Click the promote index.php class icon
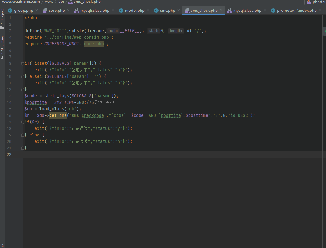This screenshot has width=326, height=248. [x=273, y=11]
